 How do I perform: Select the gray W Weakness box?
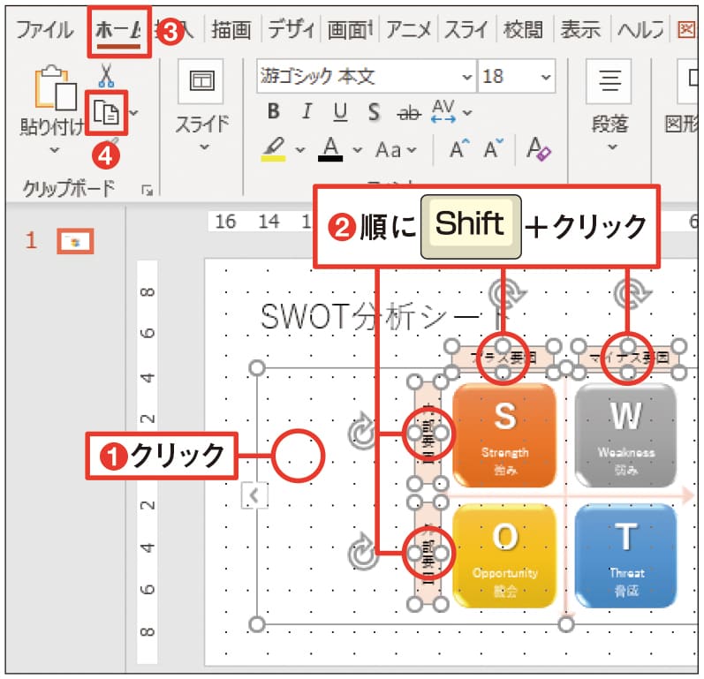[625, 435]
